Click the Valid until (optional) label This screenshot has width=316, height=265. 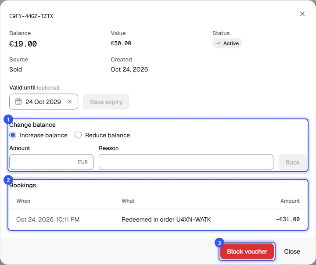tap(34, 88)
